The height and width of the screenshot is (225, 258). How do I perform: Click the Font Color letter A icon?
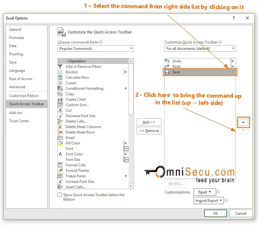60,154
